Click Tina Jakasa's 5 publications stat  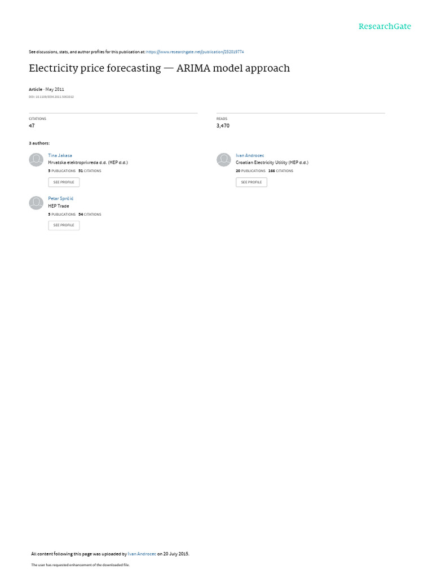(62, 171)
